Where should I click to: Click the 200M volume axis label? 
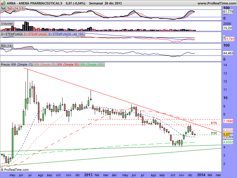coord(227,24)
